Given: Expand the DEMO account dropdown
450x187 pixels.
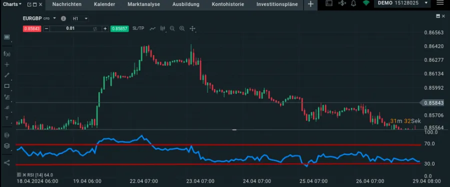Looking at the screenshot, I should click(x=426, y=3).
